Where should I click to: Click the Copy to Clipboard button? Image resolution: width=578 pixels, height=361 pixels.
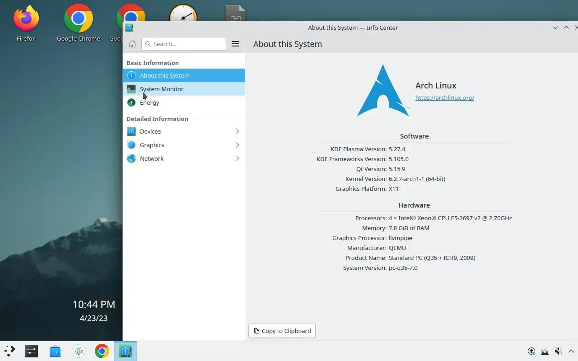[x=282, y=331]
